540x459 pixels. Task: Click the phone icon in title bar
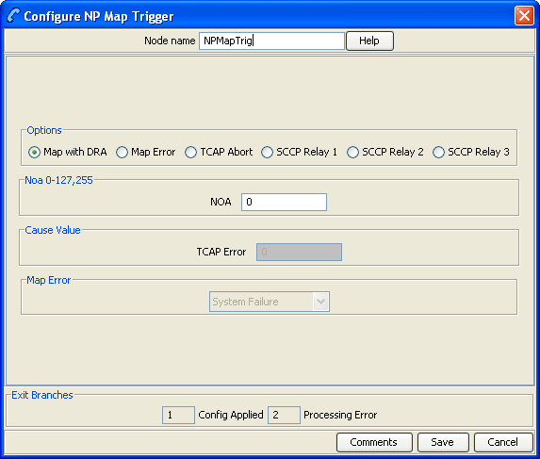coord(13,15)
